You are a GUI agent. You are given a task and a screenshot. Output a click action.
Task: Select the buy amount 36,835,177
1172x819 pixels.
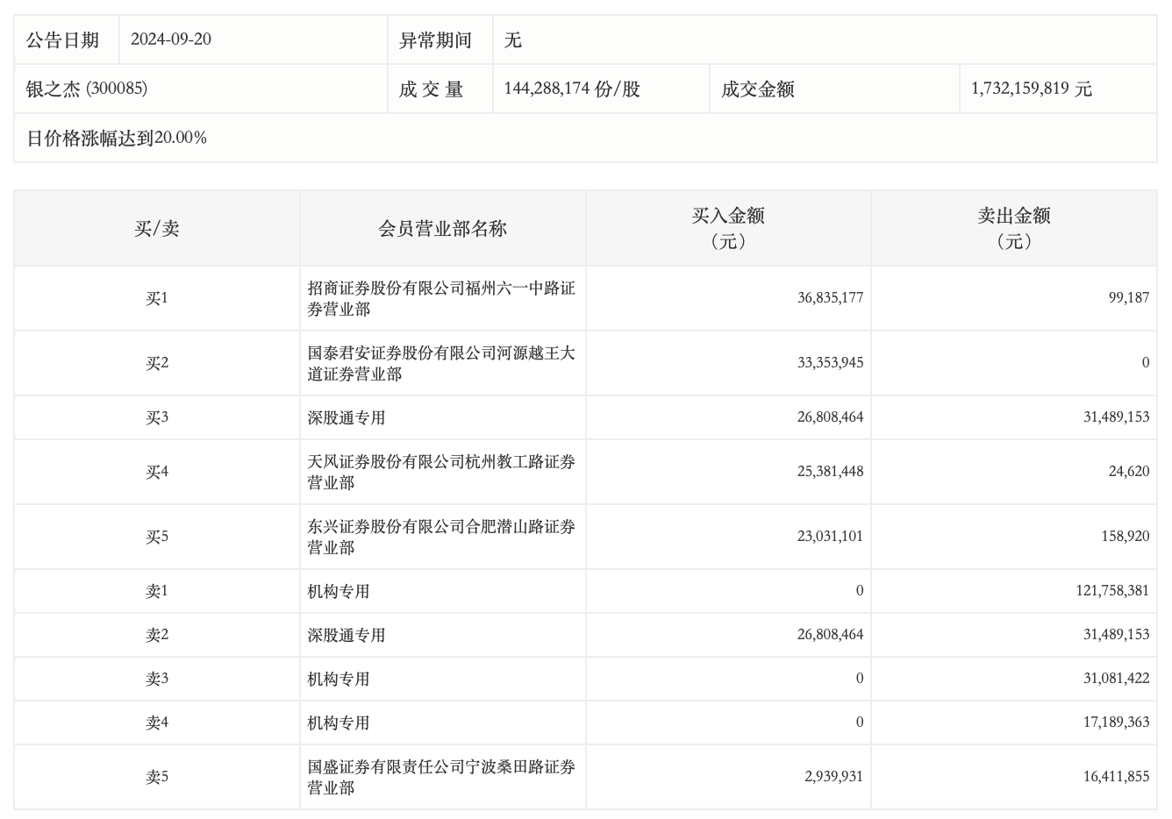830,298
